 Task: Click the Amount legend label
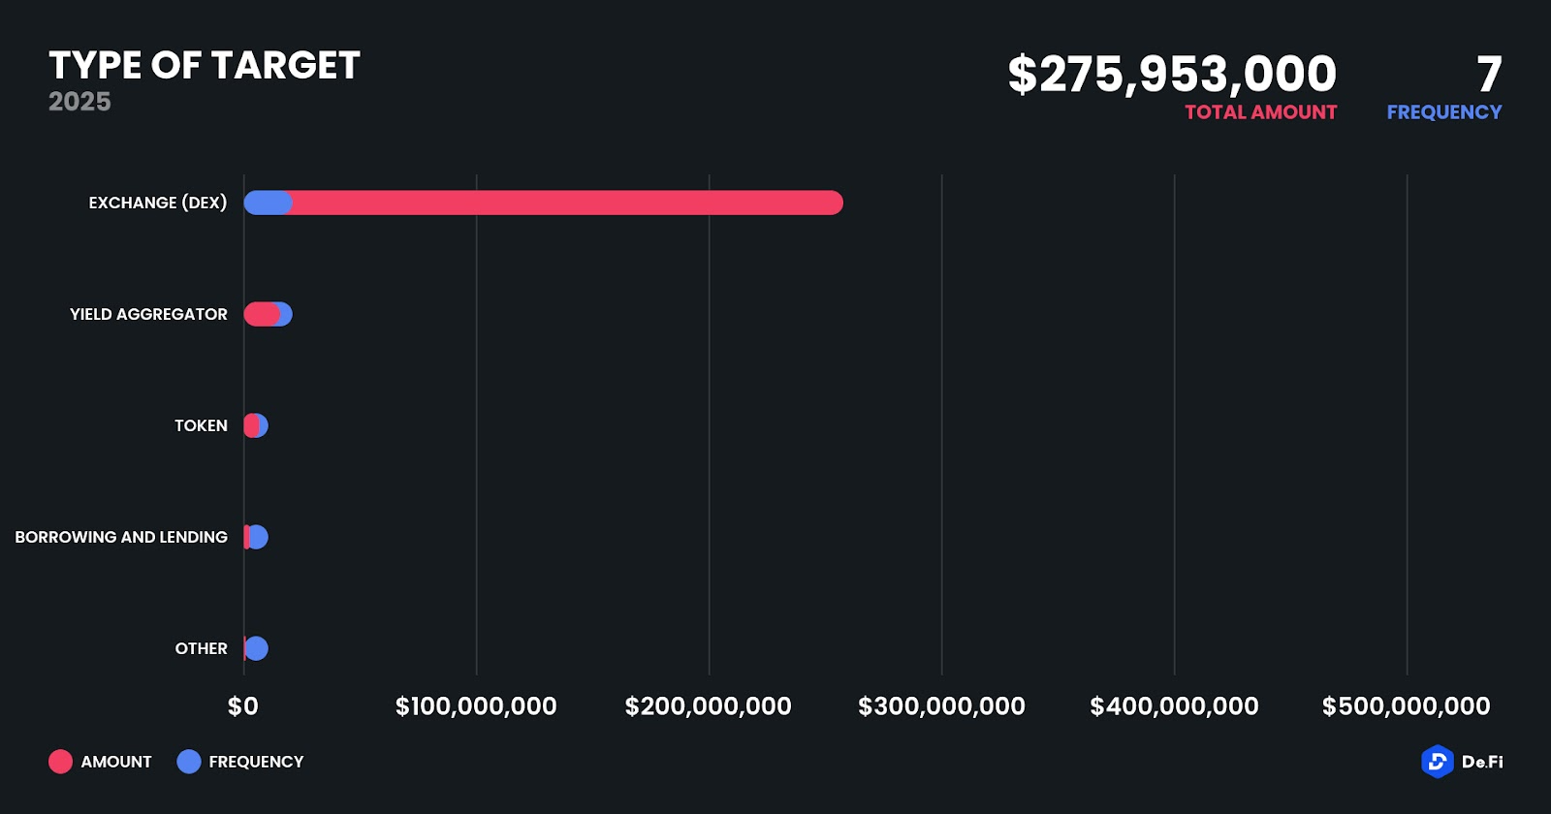[116, 762]
